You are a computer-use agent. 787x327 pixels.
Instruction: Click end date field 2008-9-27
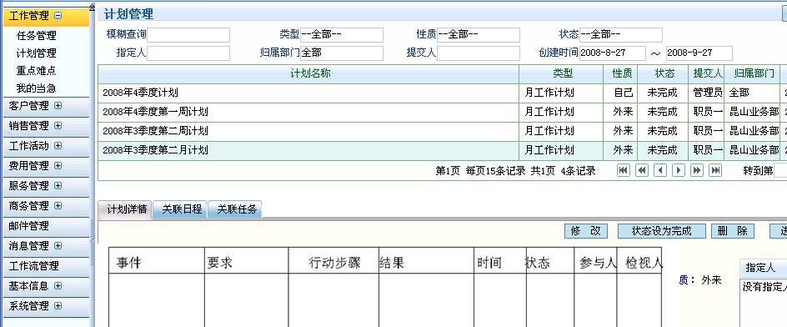tap(699, 53)
